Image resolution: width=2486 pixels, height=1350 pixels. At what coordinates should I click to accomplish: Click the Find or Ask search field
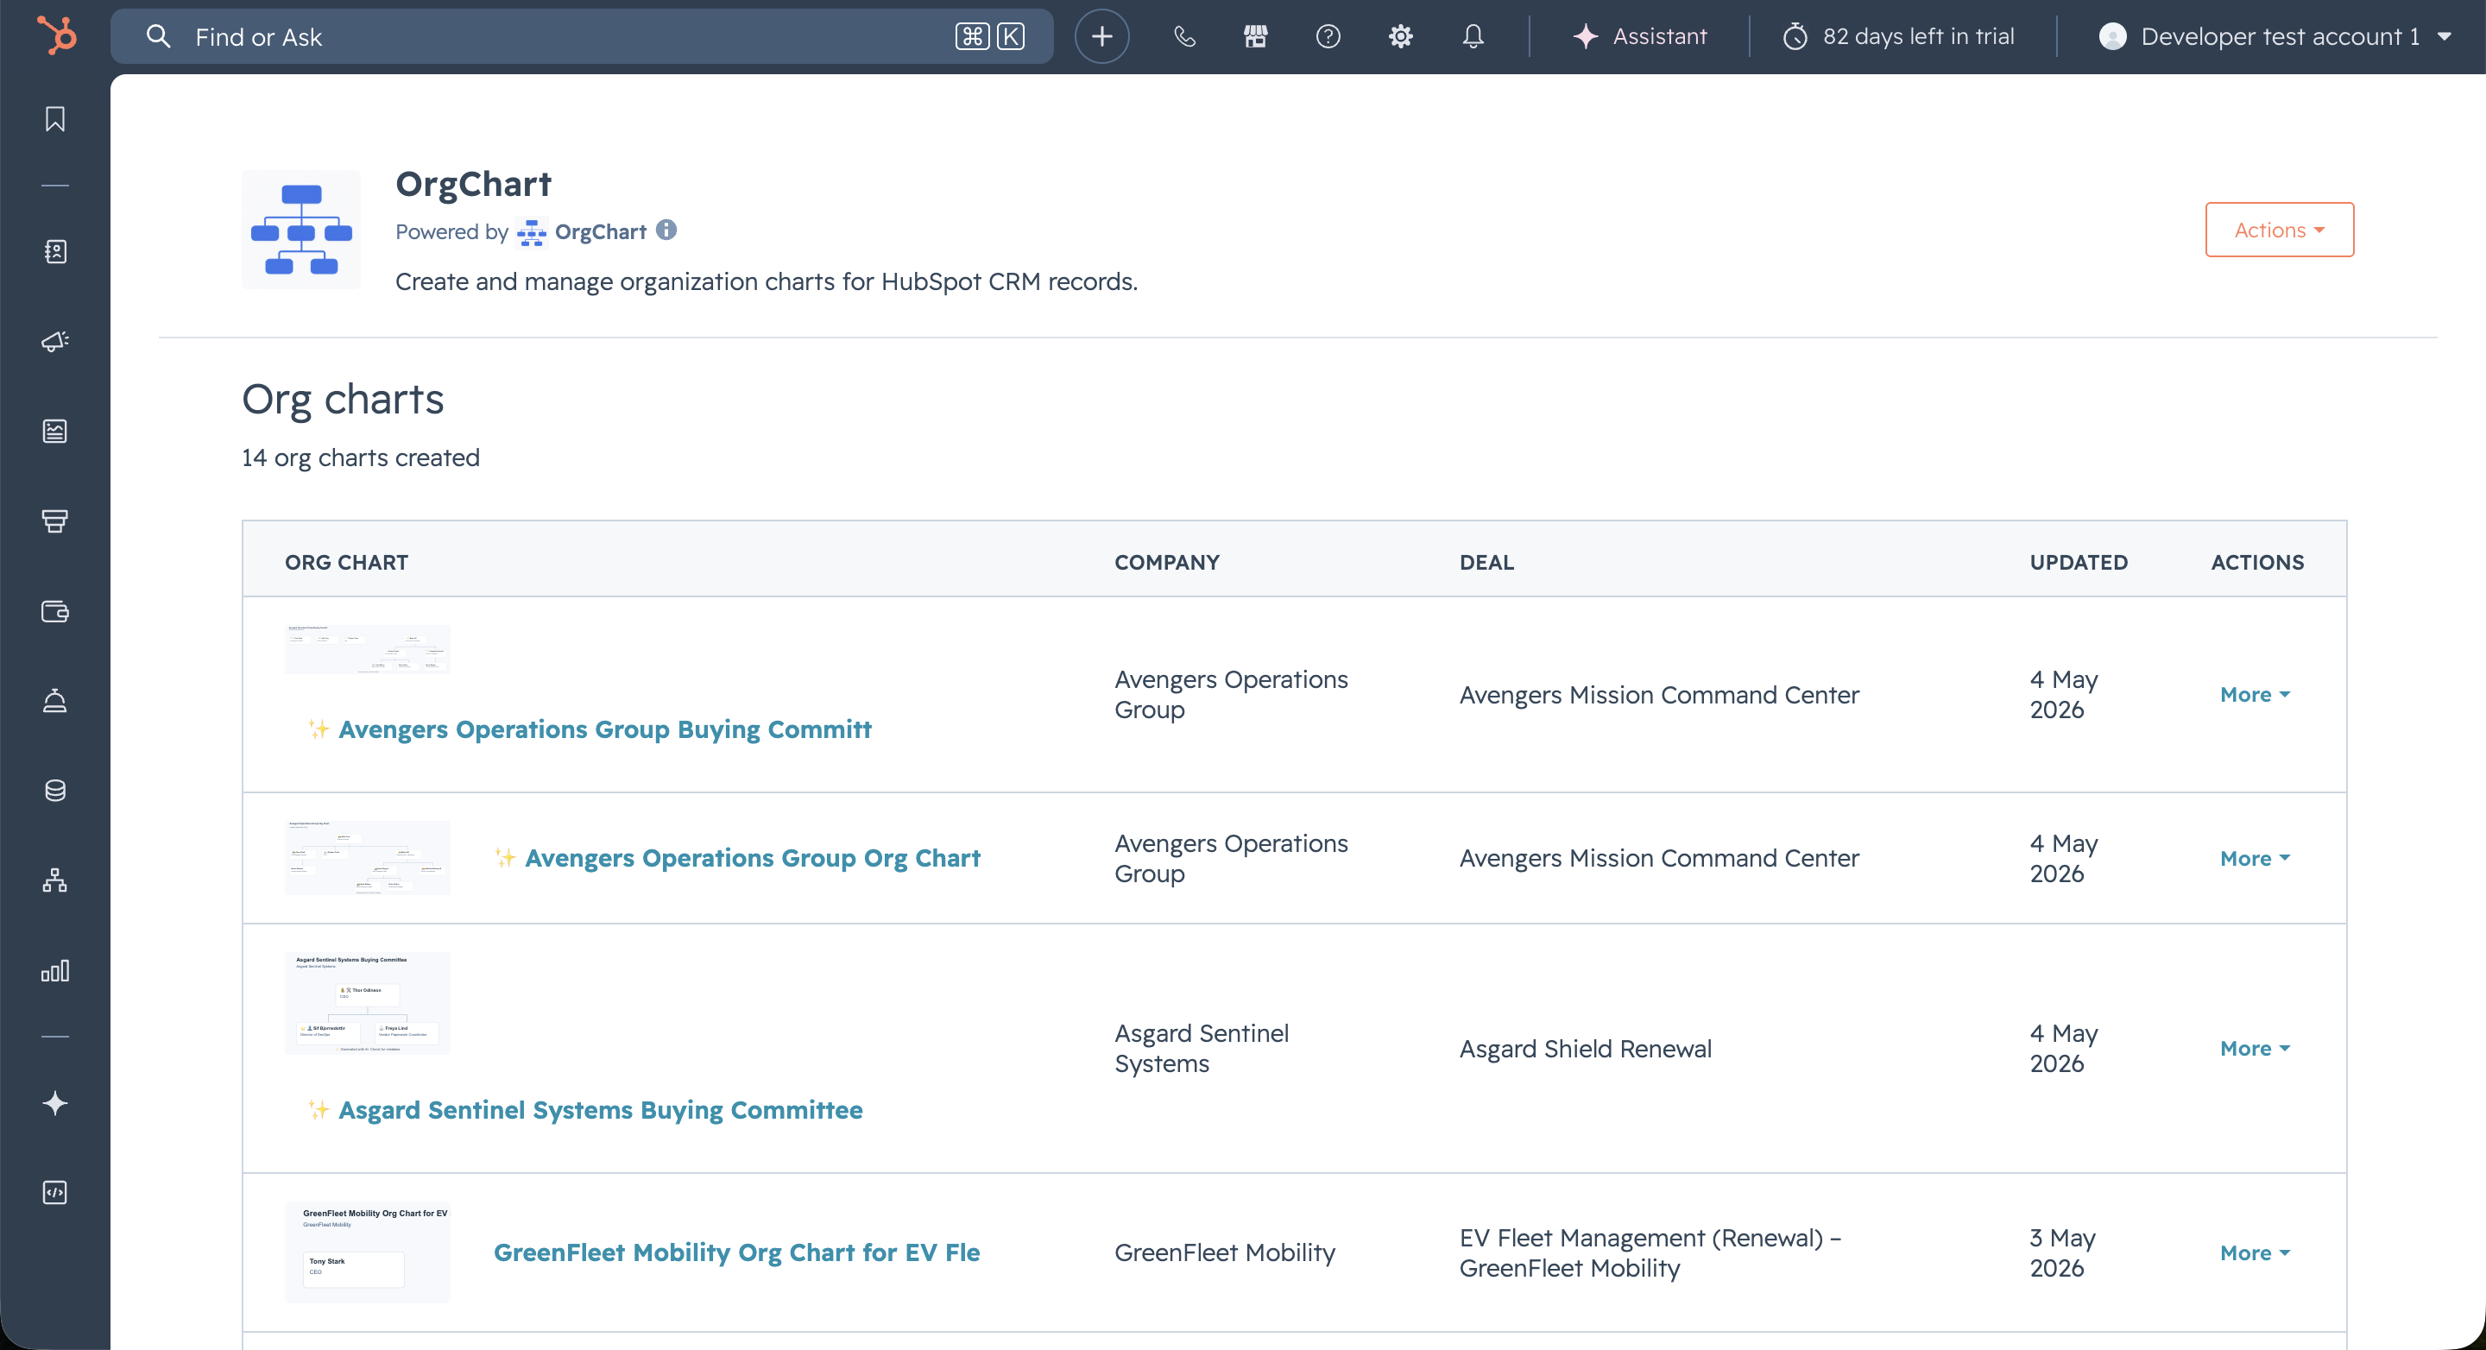tap(582, 36)
